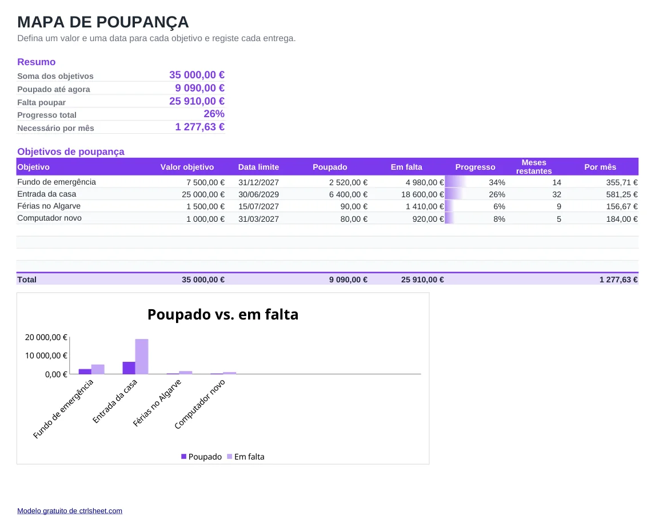The width and height of the screenshot is (655, 531).
Task: Click the 'Em falta' legend color swatch
Action: click(x=229, y=457)
